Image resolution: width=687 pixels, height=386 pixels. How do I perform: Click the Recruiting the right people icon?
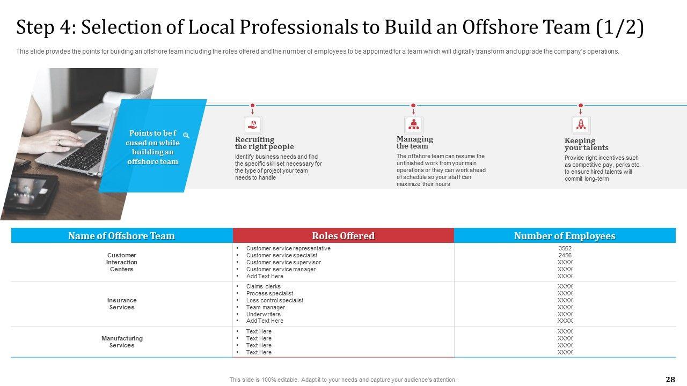coord(253,125)
